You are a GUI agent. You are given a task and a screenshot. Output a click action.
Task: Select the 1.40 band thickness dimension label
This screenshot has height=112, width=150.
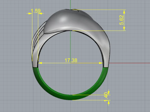tap(106, 97)
